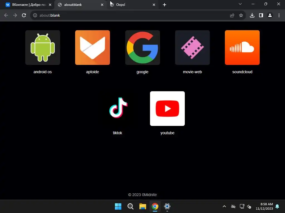
Task: Open the Chrome three-dot menu
Action: point(279,16)
